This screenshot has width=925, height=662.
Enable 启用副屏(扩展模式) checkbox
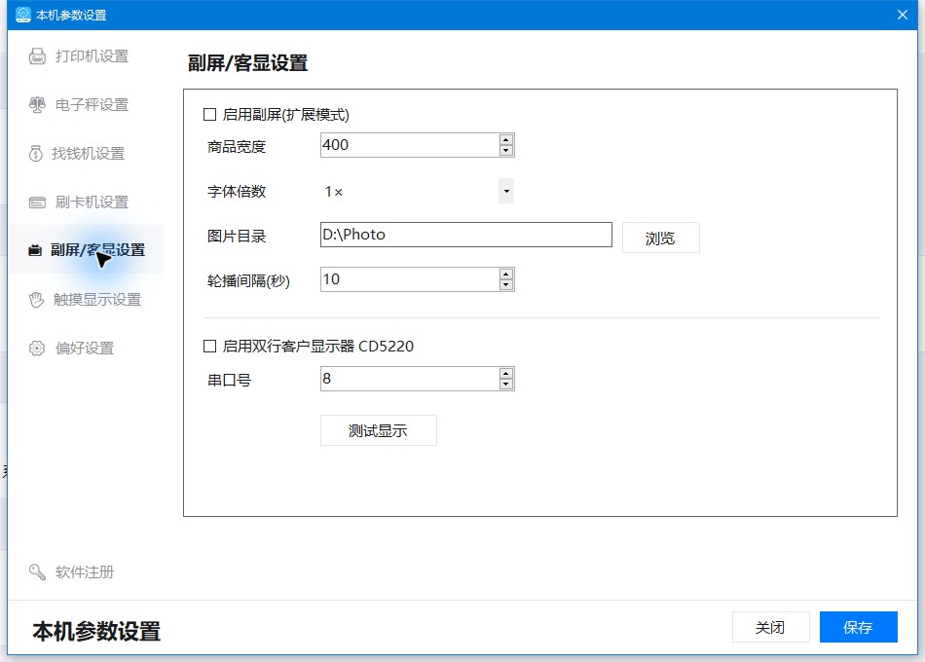[210, 115]
